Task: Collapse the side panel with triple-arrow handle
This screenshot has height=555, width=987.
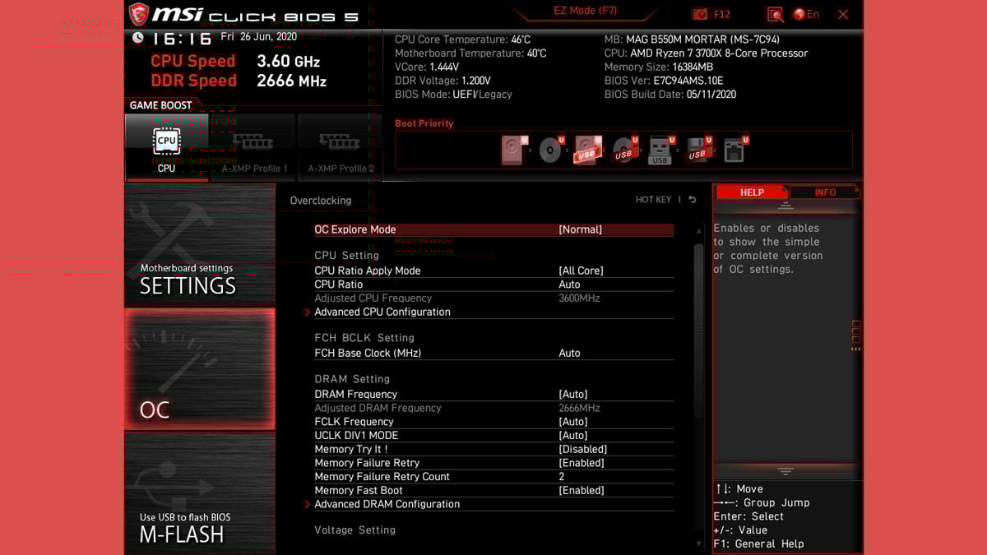Action: click(855, 335)
